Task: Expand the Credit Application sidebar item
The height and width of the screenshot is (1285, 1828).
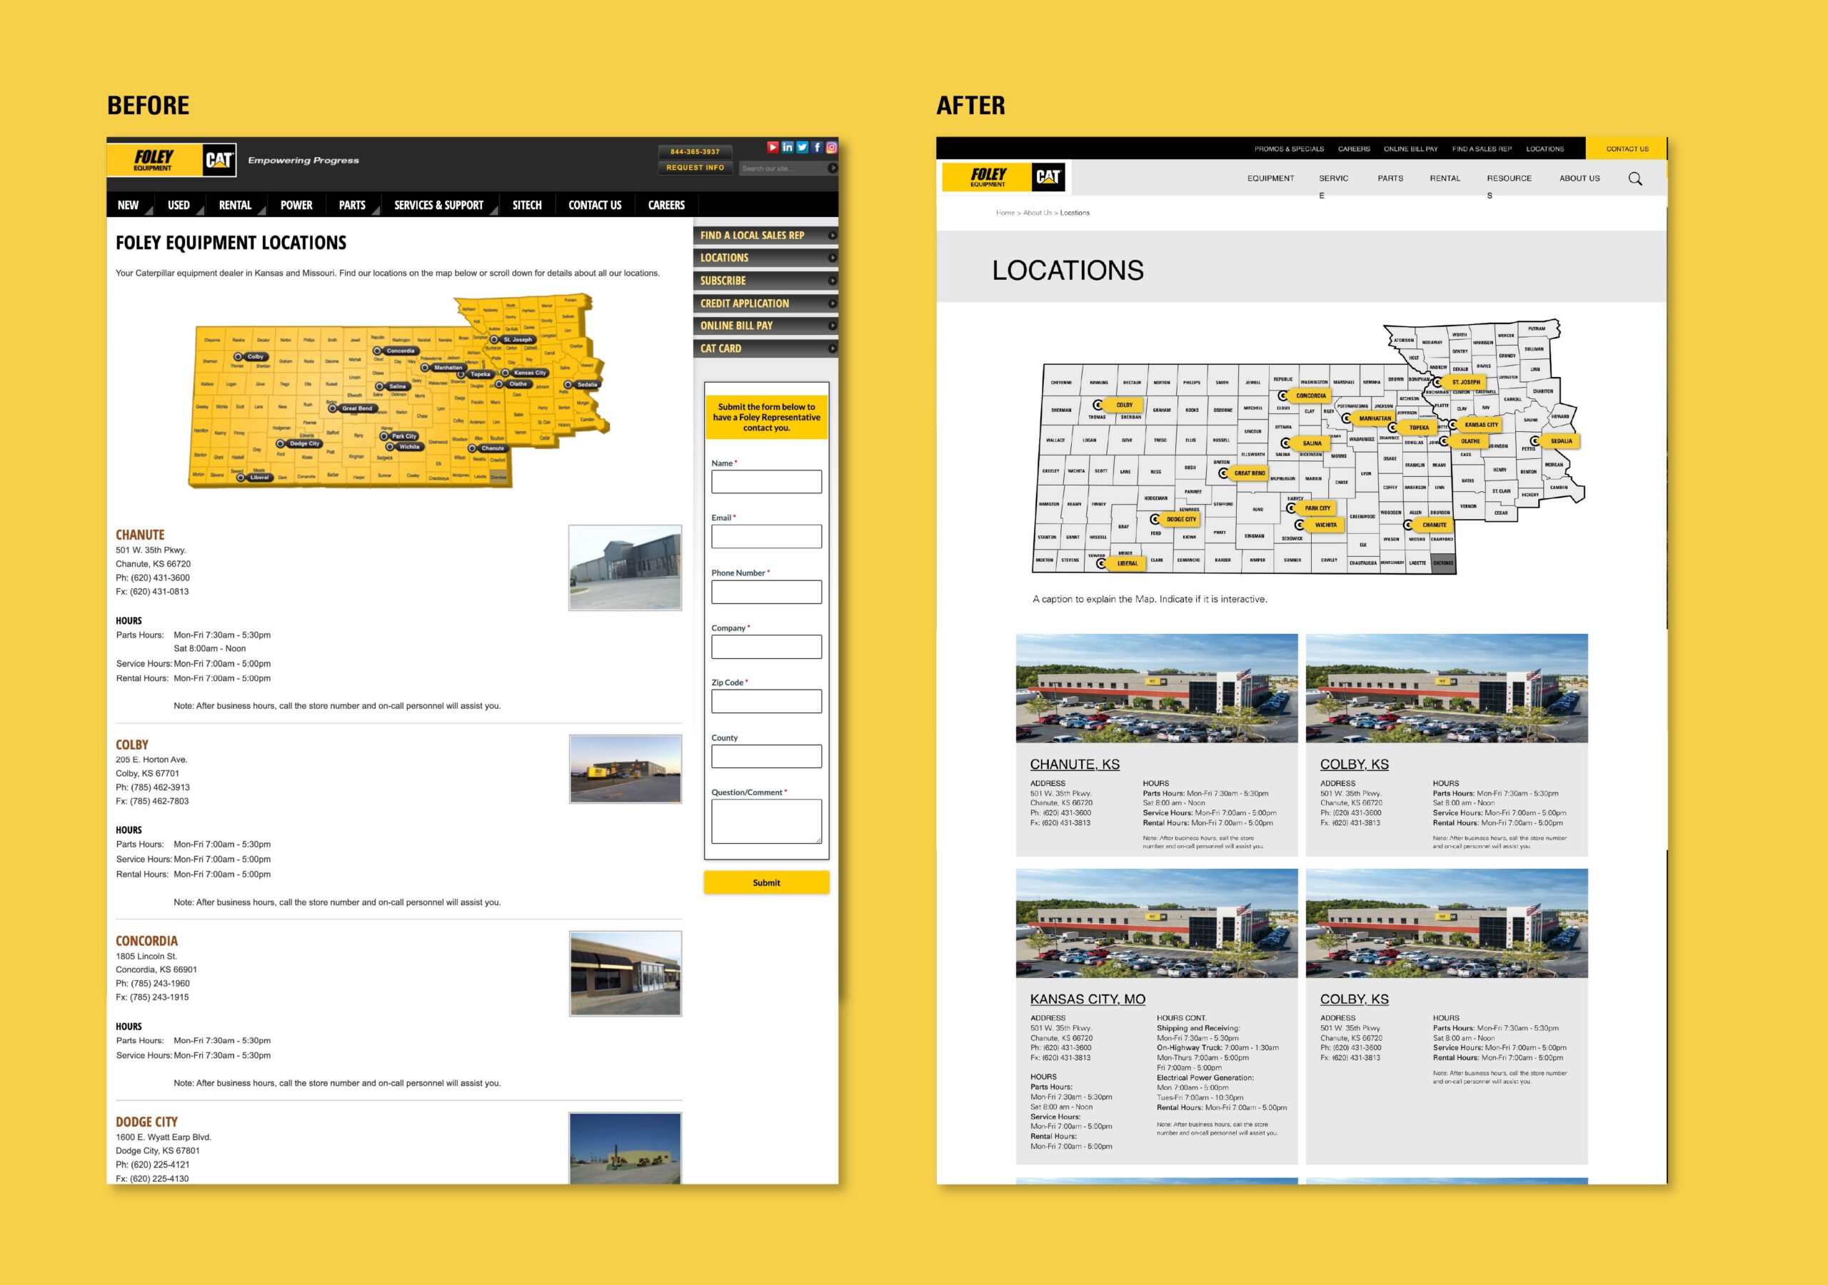Action: [x=832, y=303]
